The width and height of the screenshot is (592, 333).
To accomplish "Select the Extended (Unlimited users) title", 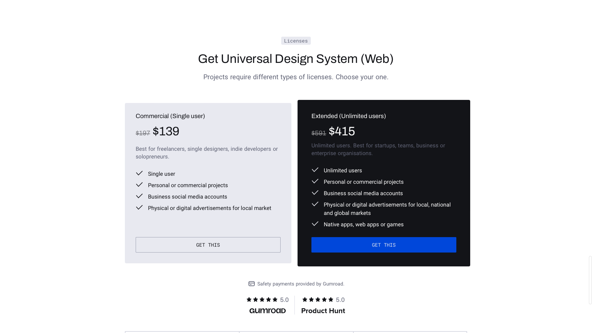I will tap(349, 116).
